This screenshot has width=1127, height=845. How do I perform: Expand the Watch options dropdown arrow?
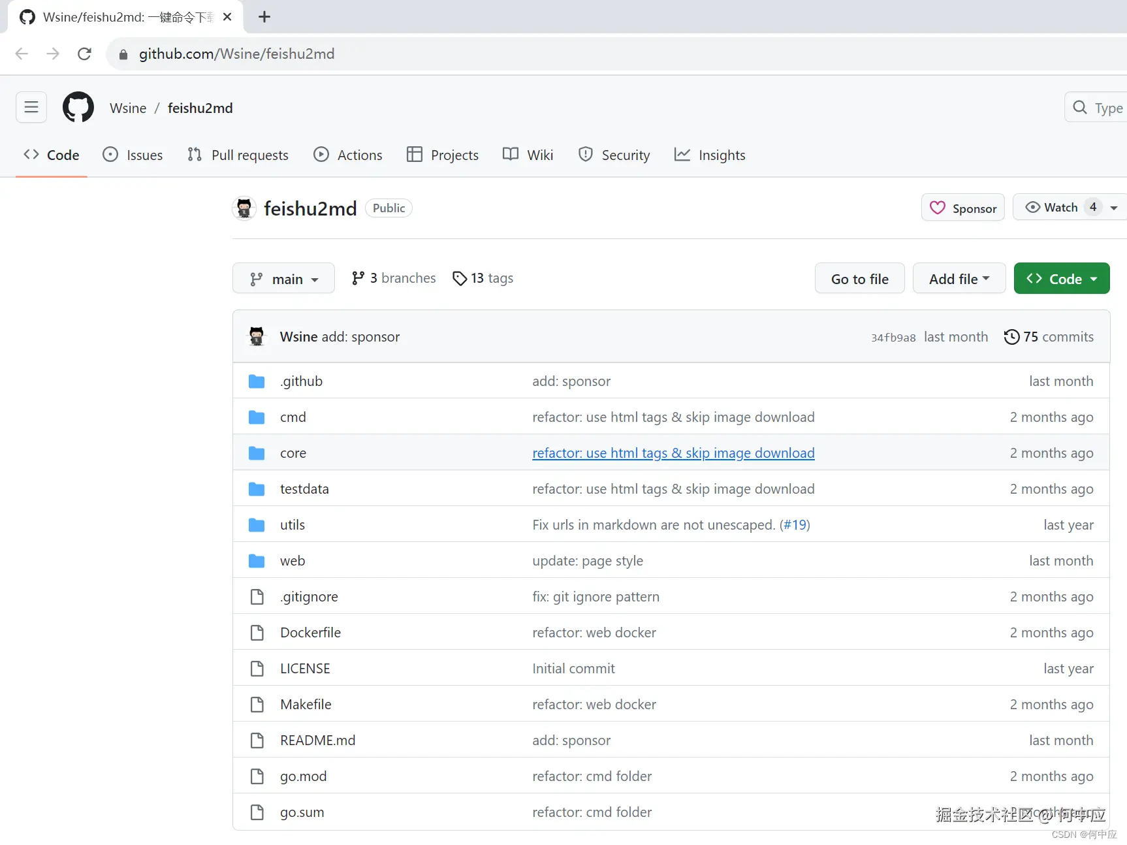pyautogui.click(x=1114, y=208)
